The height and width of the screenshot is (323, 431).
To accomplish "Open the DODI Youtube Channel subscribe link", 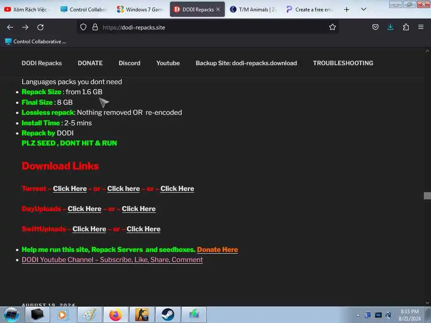I will coord(112,260).
